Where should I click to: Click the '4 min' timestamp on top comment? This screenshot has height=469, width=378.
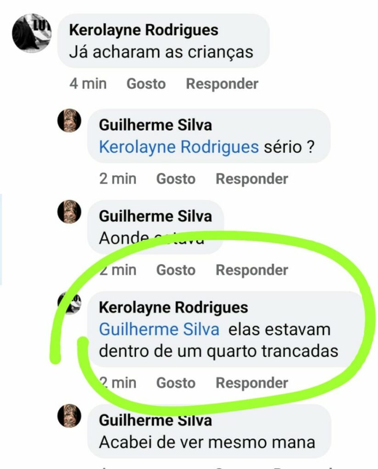point(88,83)
